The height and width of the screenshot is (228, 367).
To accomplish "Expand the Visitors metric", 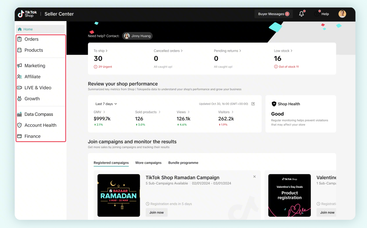I will click(x=226, y=112).
